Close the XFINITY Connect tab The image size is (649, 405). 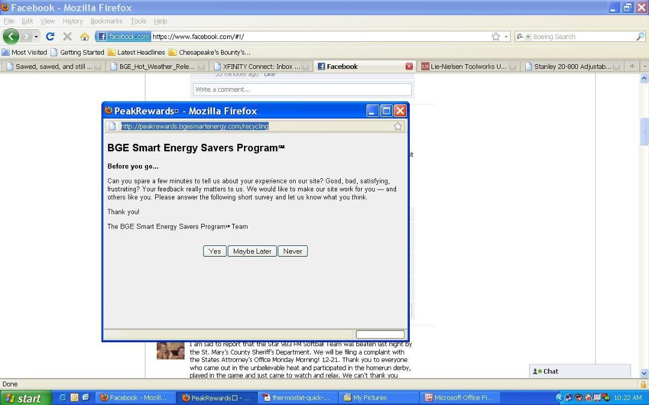[x=305, y=67]
